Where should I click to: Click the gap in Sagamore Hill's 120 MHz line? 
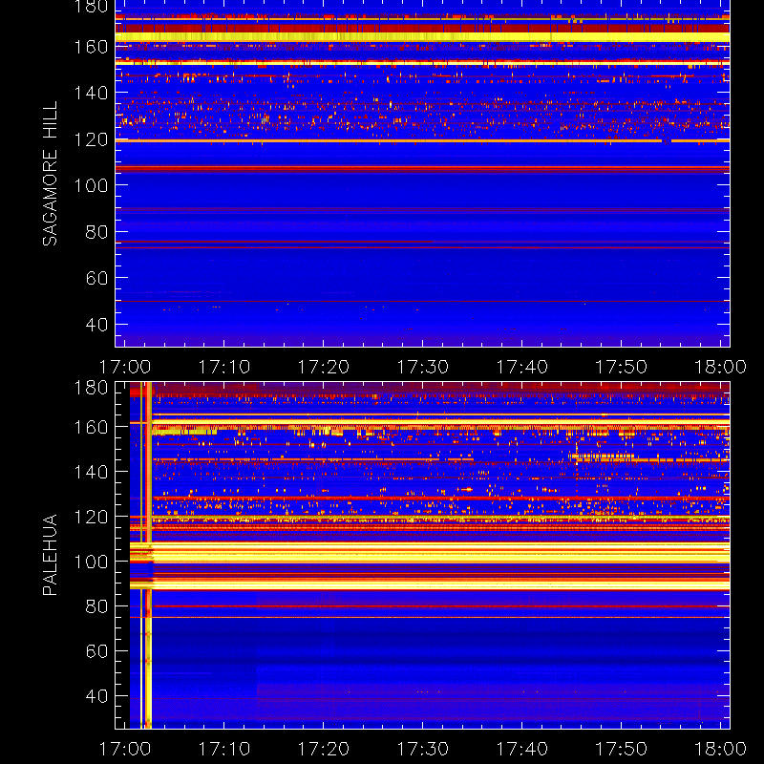pos(667,140)
